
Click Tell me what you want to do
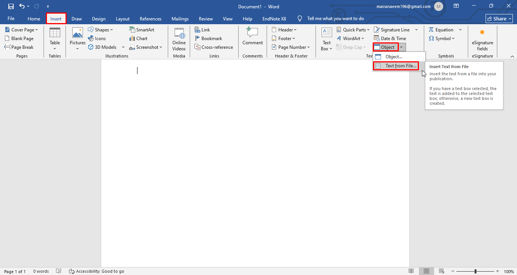[x=335, y=19]
